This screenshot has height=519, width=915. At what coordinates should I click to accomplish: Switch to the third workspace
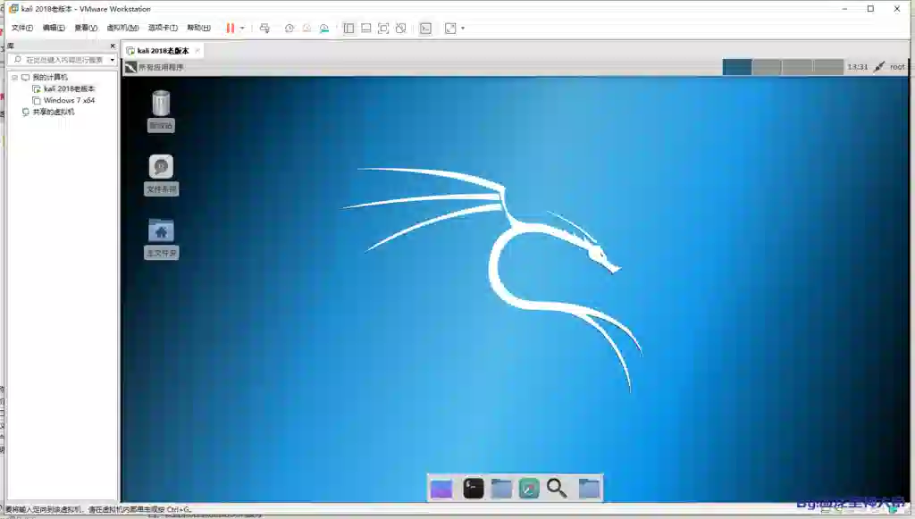[798, 67]
